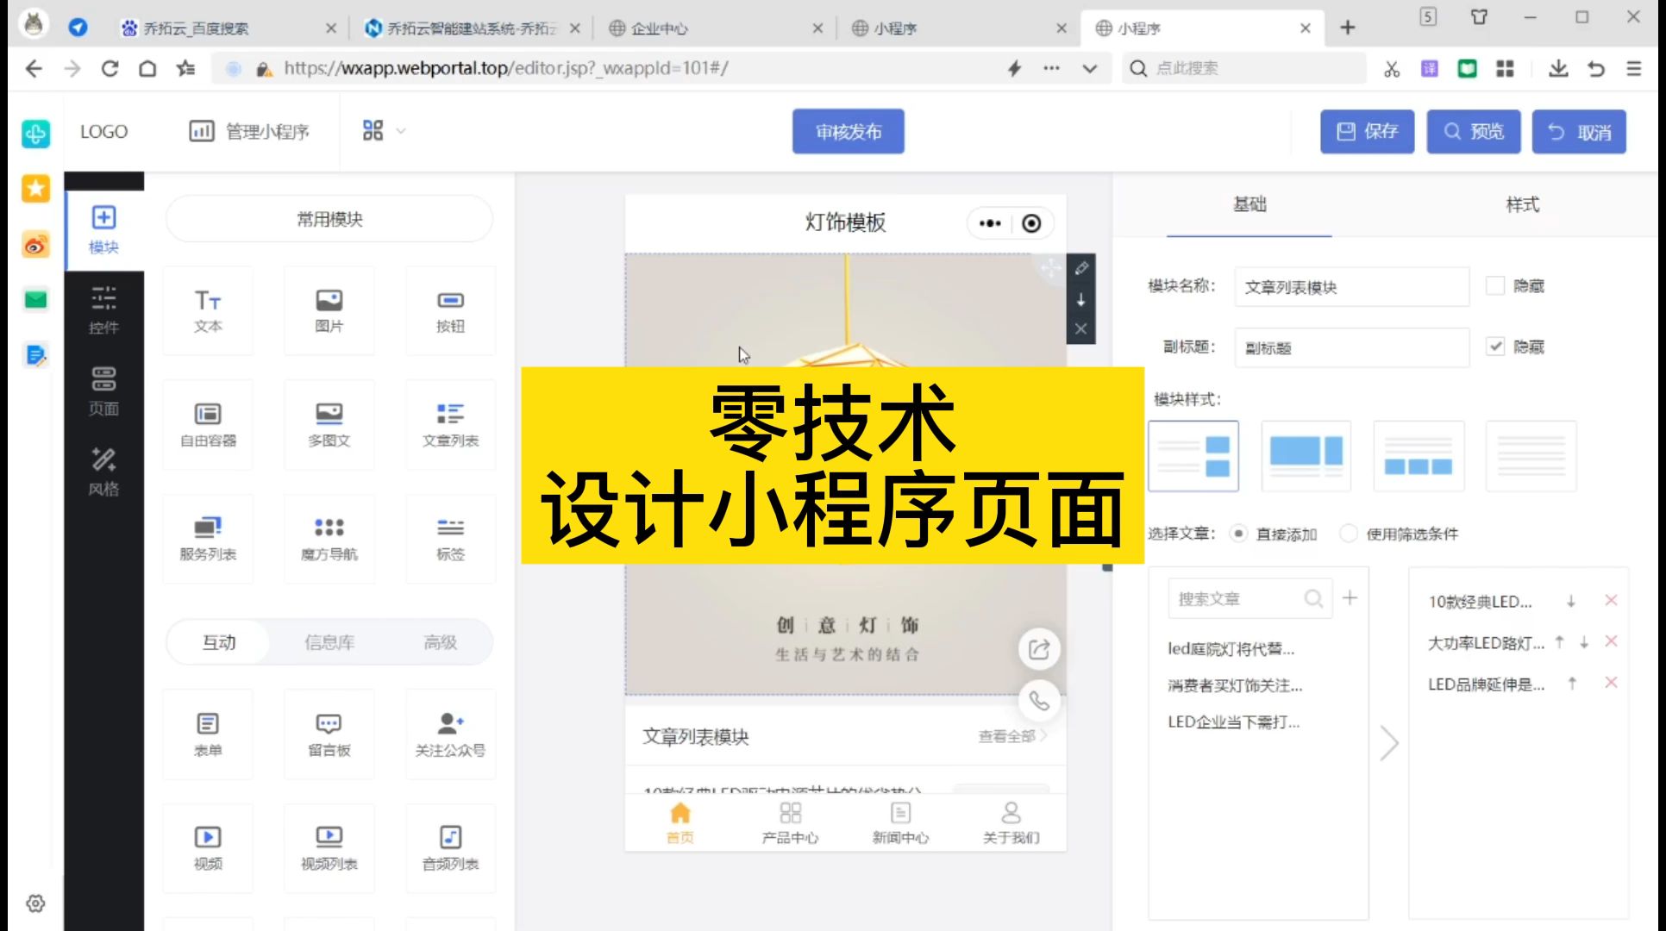This screenshot has width=1666, height=931.
Task: Open the 风格 style sidebar panel
Action: pyautogui.click(x=103, y=471)
